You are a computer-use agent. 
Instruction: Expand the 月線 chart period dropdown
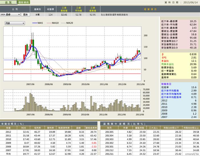15,23
